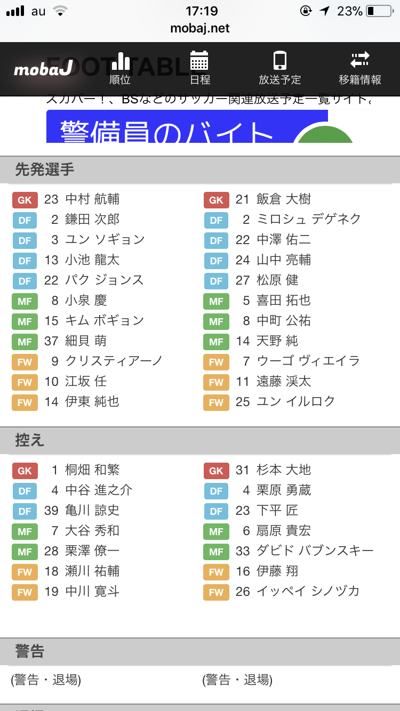Select player 伊東 純也
400x711 pixels.
click(92, 402)
